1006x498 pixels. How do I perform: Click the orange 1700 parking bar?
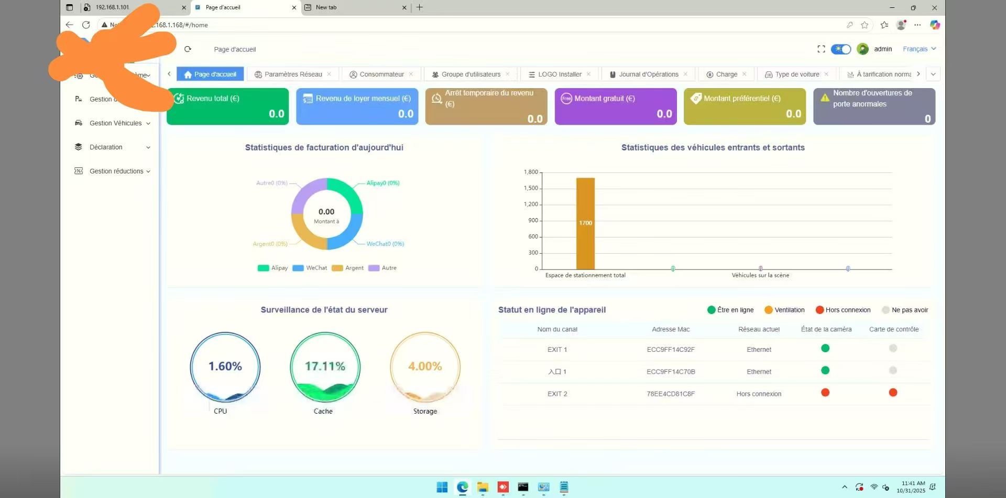pyautogui.click(x=585, y=224)
